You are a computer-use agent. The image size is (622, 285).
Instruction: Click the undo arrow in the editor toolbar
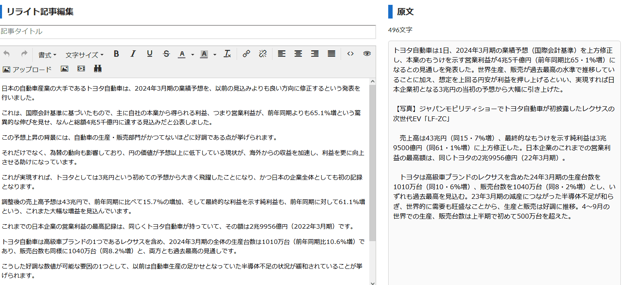pos(6,54)
